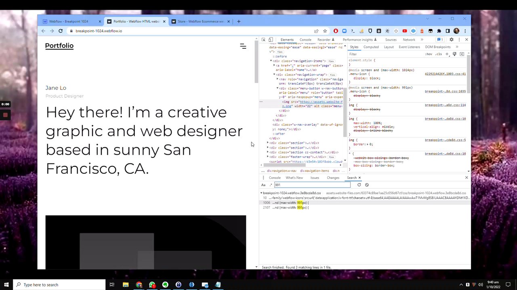Toggle the .cls class editor
Screen dimensions: 517x290
(x=439, y=54)
